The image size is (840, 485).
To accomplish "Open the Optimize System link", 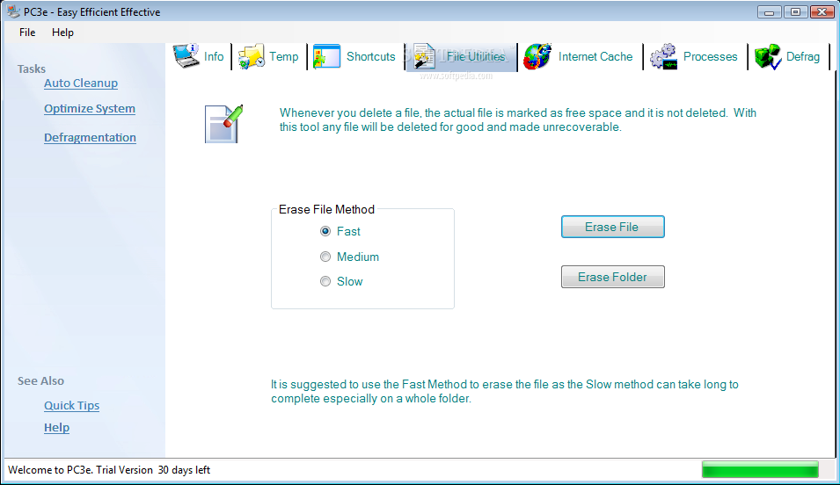I will 90,109.
